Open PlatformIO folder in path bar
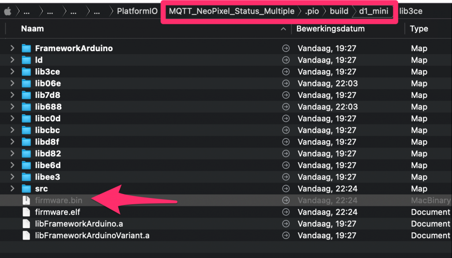The width and height of the screenshot is (452, 258). [x=137, y=11]
